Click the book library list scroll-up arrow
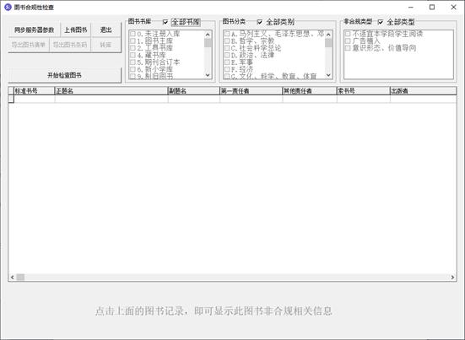465x340 pixels. tap(208, 35)
